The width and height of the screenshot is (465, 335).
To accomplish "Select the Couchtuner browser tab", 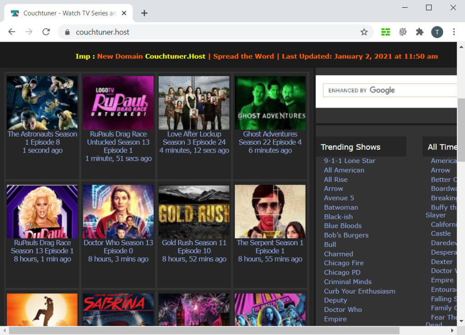I will [68, 13].
